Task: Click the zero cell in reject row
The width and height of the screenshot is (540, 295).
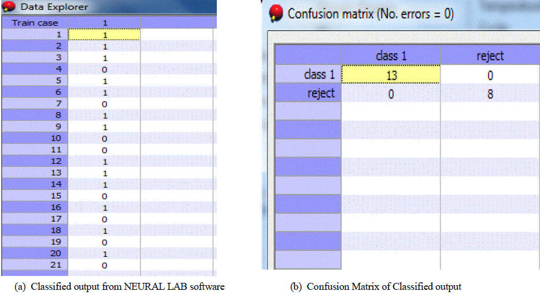Action: [391, 93]
